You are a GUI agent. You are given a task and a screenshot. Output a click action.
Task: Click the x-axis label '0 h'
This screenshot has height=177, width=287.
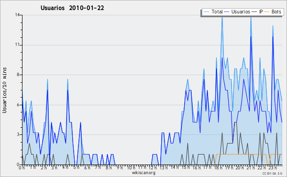(x=22, y=167)
